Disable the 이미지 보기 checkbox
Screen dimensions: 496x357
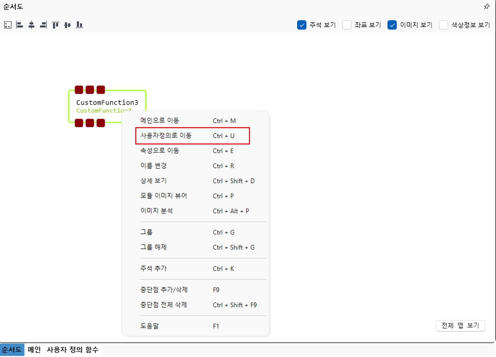click(x=392, y=25)
